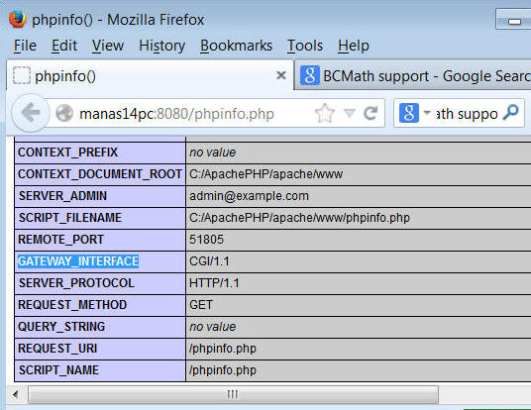Open URL history dropdown arrow
This screenshot has width=531, height=410.
pyautogui.click(x=349, y=112)
